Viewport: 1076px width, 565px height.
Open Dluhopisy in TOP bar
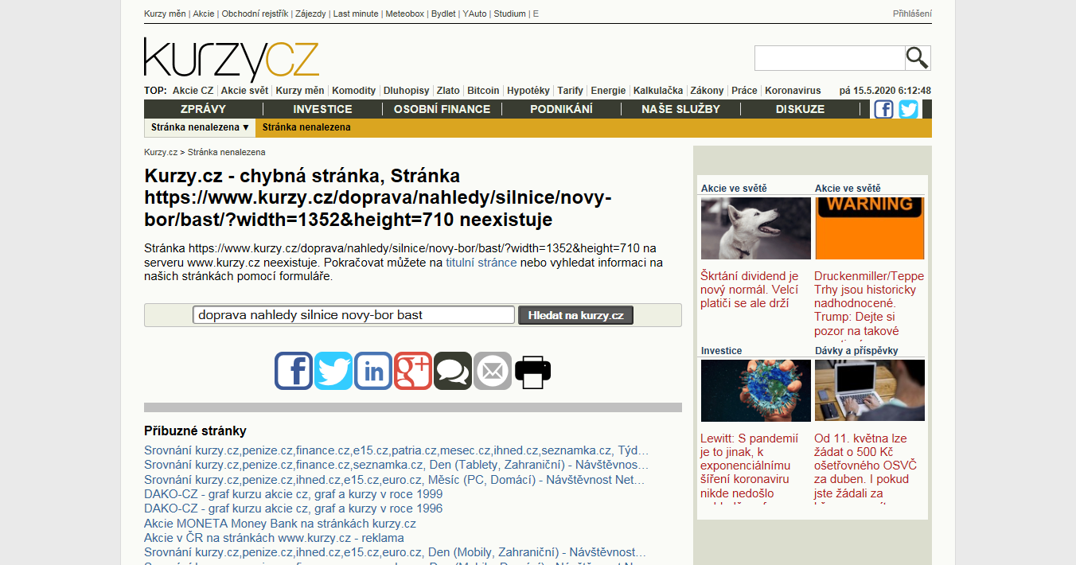coord(406,91)
